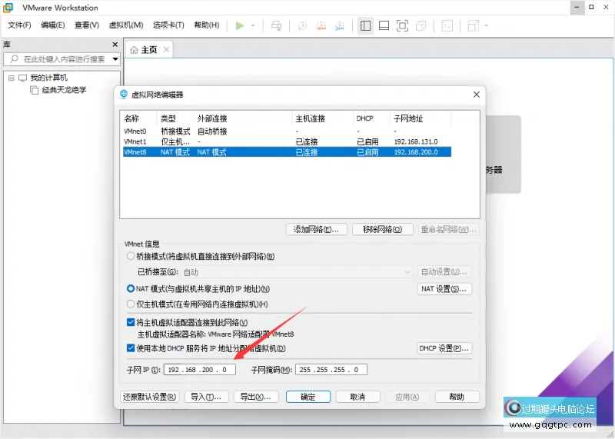This screenshot has width=615, height=439.
Task: Select the VMnet1 row
Action: click(287, 141)
